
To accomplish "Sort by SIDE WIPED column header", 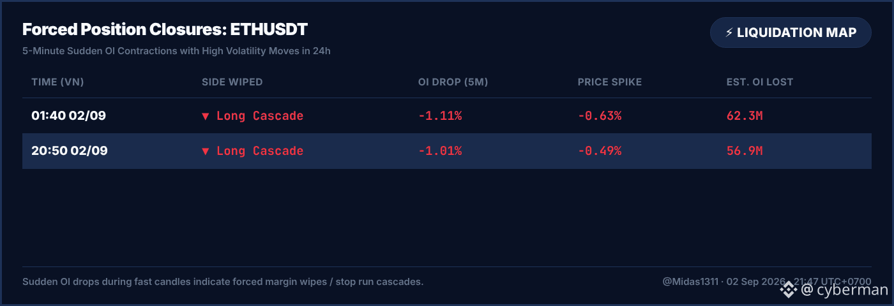I will 232,82.
